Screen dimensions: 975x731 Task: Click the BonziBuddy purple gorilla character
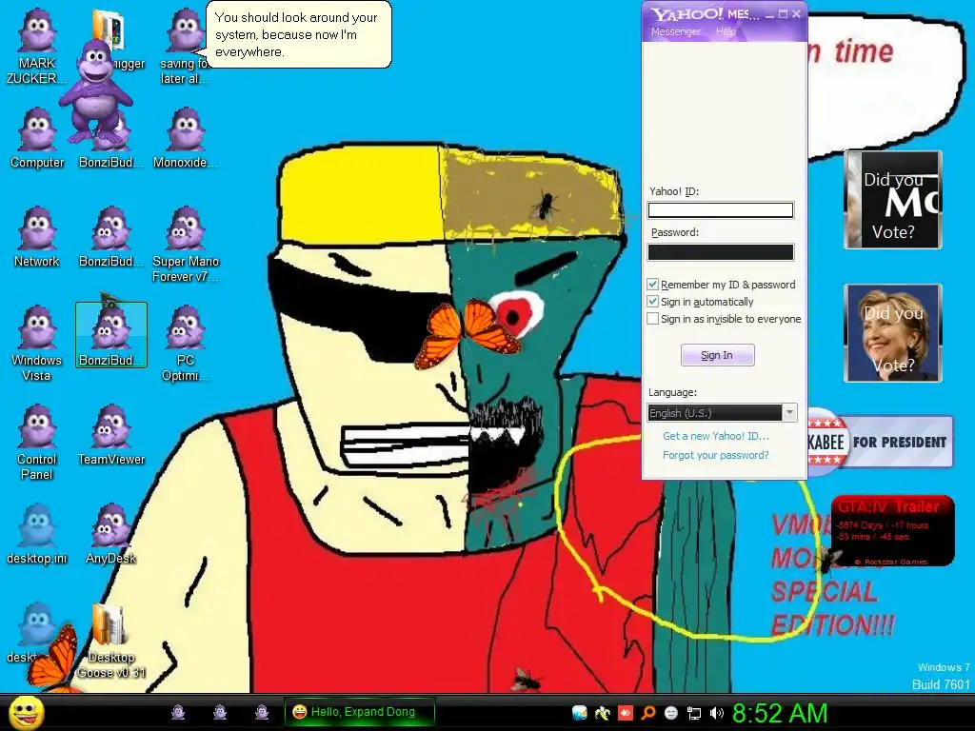tap(95, 93)
